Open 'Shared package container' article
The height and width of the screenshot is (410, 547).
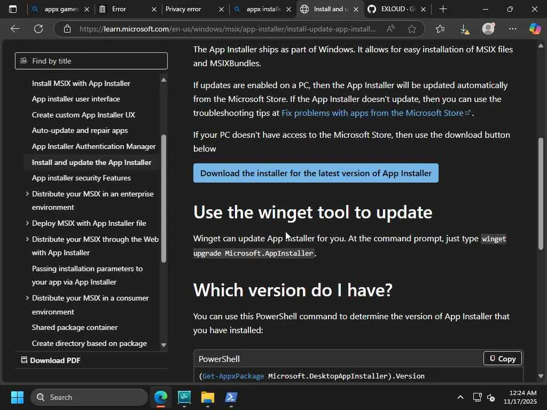[75, 327]
